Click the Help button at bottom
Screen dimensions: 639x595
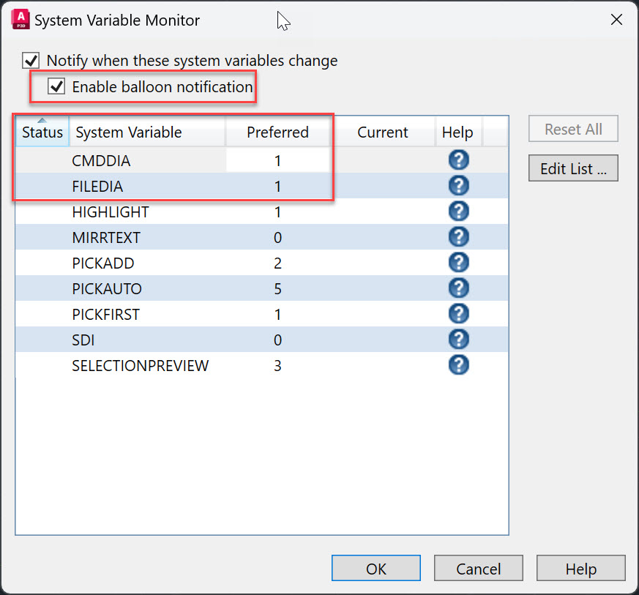[580, 567]
